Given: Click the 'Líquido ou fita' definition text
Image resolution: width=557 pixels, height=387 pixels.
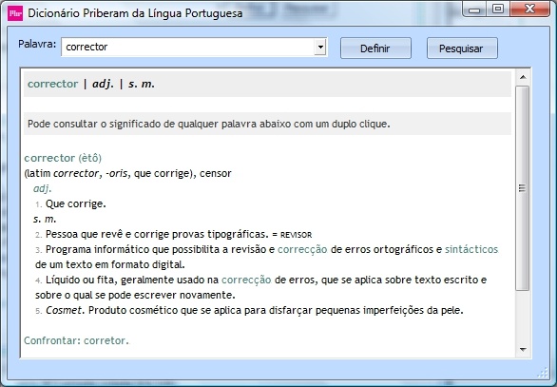Looking at the screenshot, I should pos(260,287).
